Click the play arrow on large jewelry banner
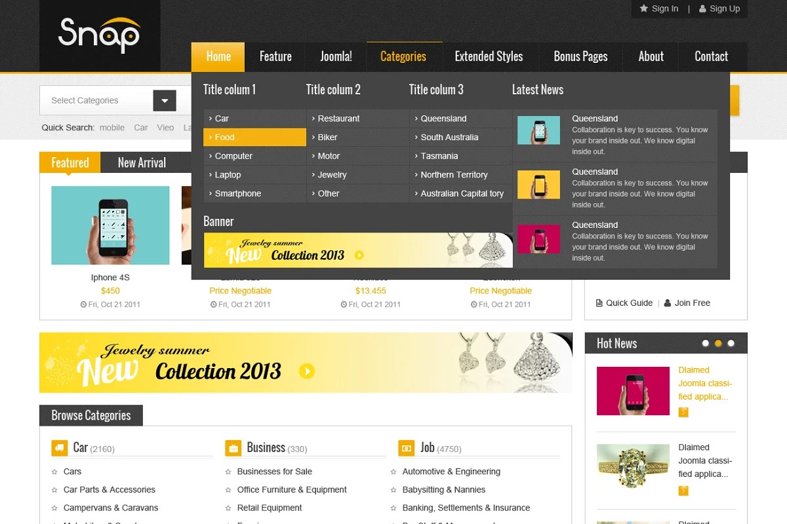The image size is (787, 524). click(306, 371)
